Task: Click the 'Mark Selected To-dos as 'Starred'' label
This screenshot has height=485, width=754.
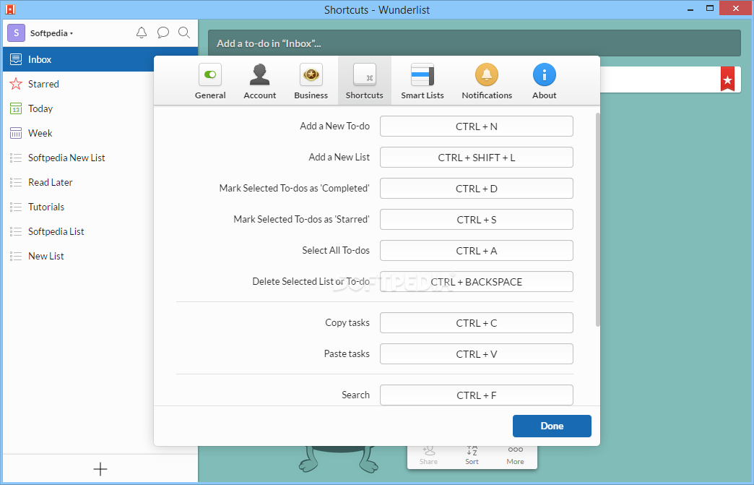Action: 301,220
